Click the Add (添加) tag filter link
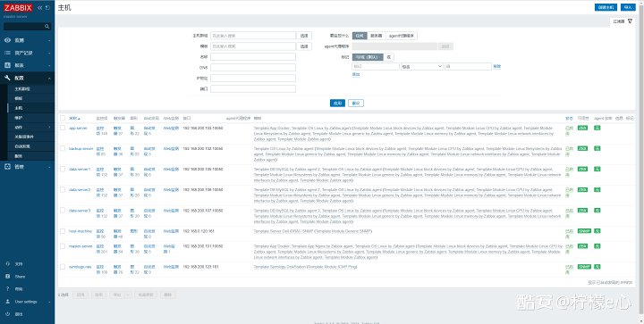Screen dimensions: 644x324 pos(356,74)
